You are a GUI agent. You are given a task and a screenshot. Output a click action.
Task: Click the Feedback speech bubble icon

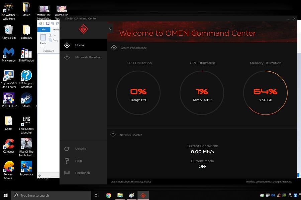[67, 173]
